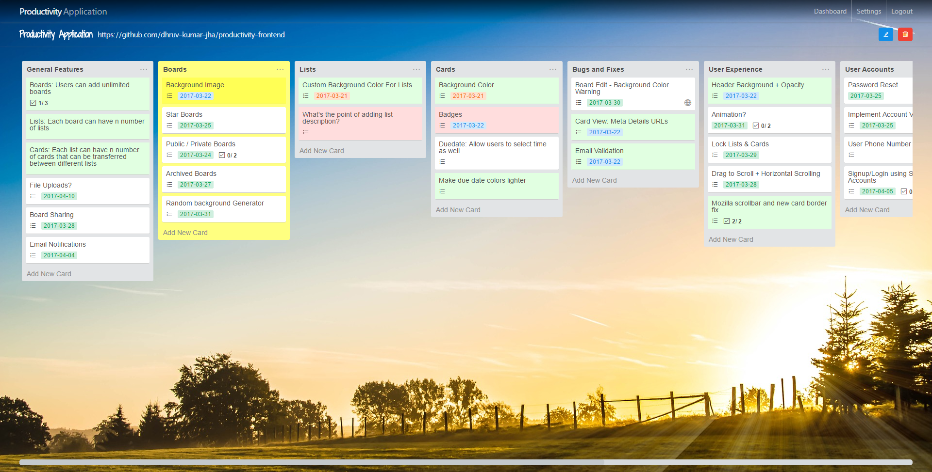Click 2/2 checklist badge on Mozilla scrollbar card
932x472 pixels.
coord(732,221)
